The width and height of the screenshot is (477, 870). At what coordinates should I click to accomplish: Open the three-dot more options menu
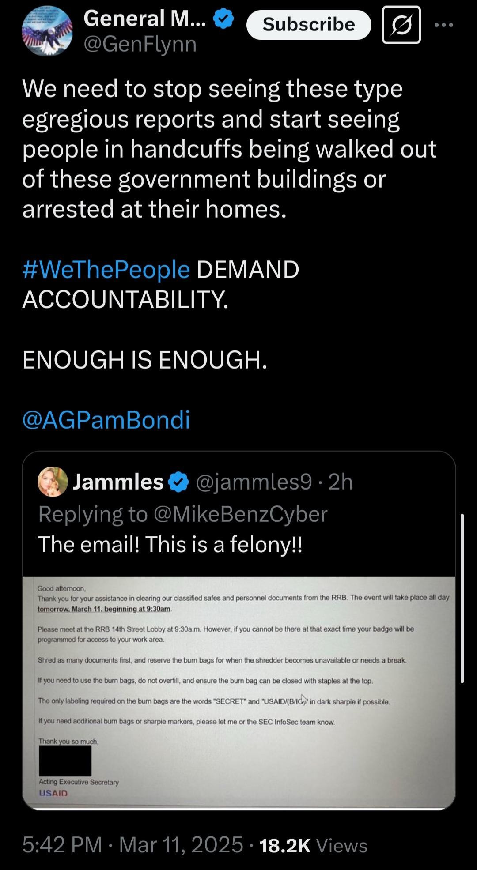click(443, 25)
